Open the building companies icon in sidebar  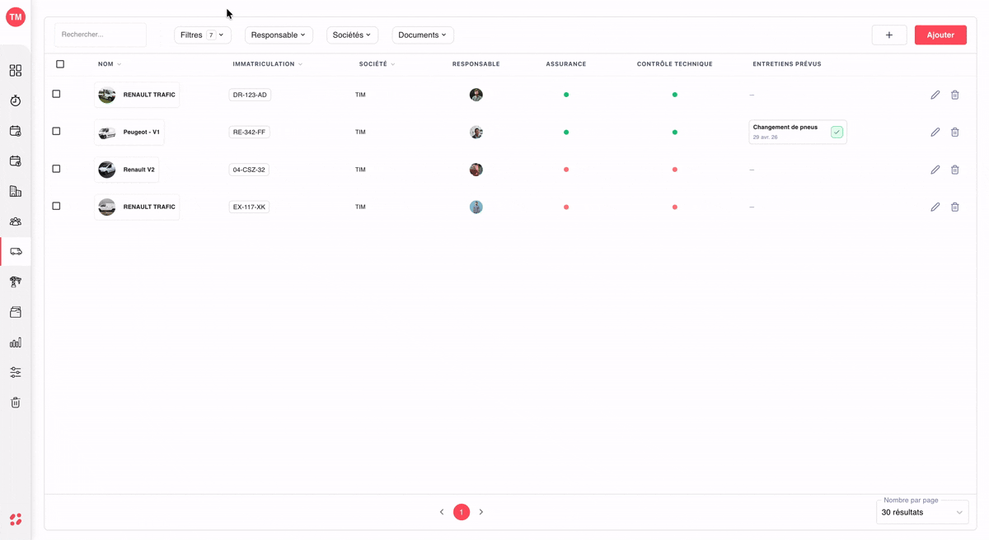point(16,191)
